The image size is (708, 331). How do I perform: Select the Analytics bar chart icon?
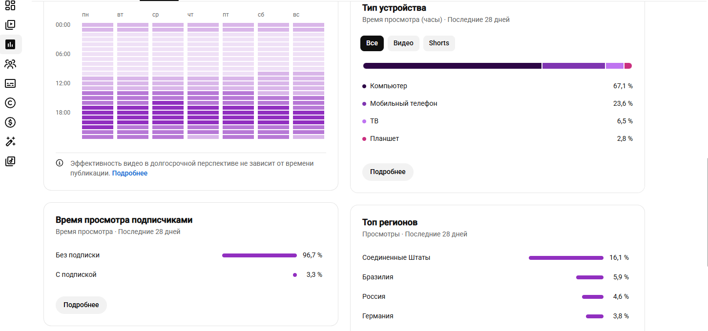tap(10, 44)
